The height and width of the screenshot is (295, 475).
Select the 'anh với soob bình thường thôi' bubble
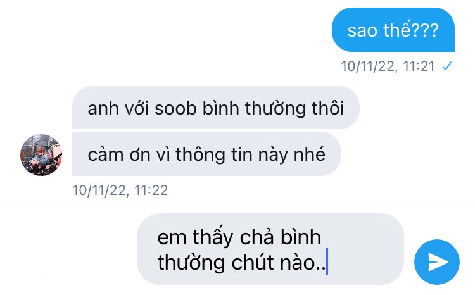[216, 108]
